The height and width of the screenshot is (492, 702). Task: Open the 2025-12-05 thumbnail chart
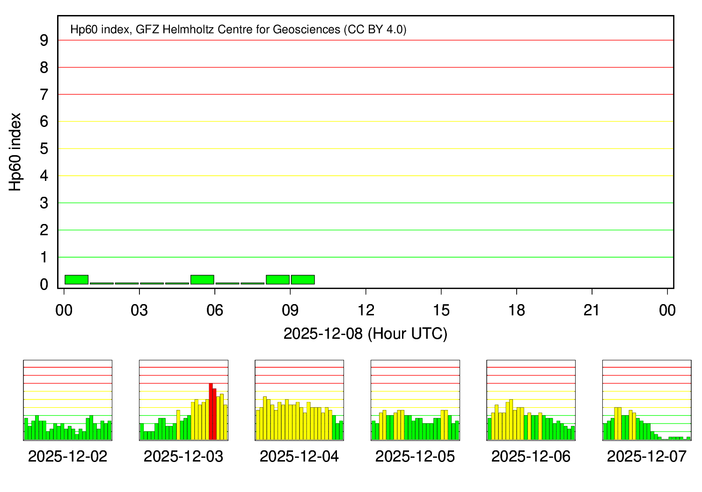pyautogui.click(x=415, y=400)
